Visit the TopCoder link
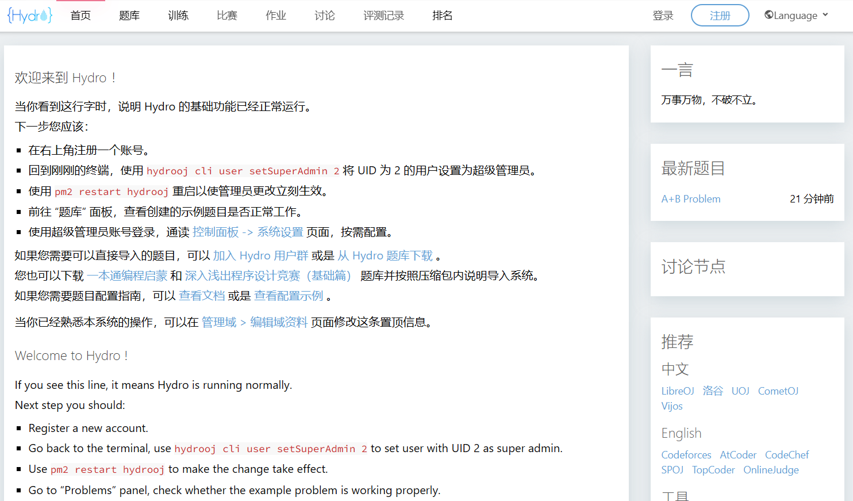Viewport: 853px width, 501px height. (x=713, y=470)
